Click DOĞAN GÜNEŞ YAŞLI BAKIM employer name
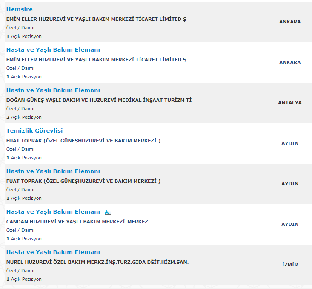Viewport: 312px width, 289px height. [99, 100]
